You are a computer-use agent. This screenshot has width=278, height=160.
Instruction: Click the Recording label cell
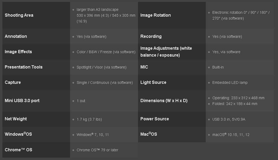click(151, 36)
